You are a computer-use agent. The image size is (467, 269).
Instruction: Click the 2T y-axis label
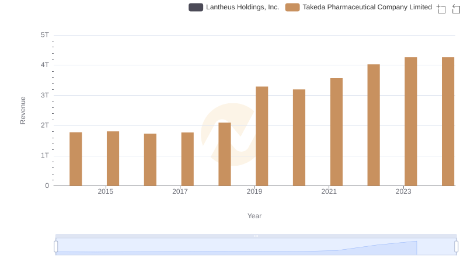tap(45, 125)
